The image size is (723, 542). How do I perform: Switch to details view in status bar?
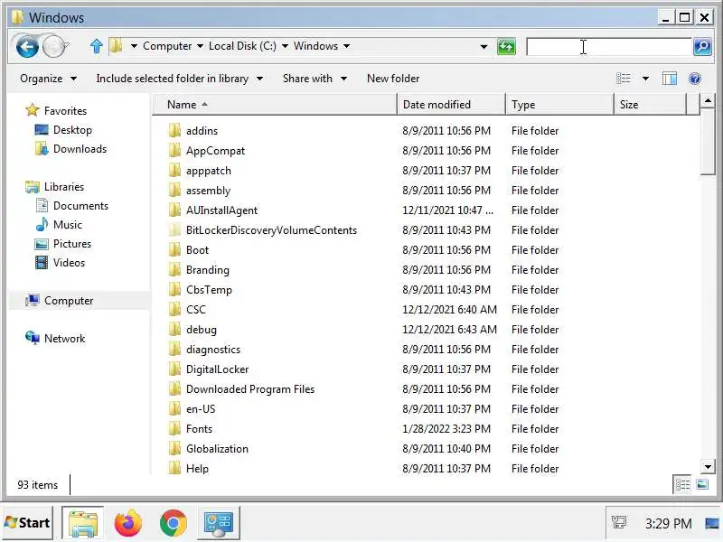click(682, 484)
